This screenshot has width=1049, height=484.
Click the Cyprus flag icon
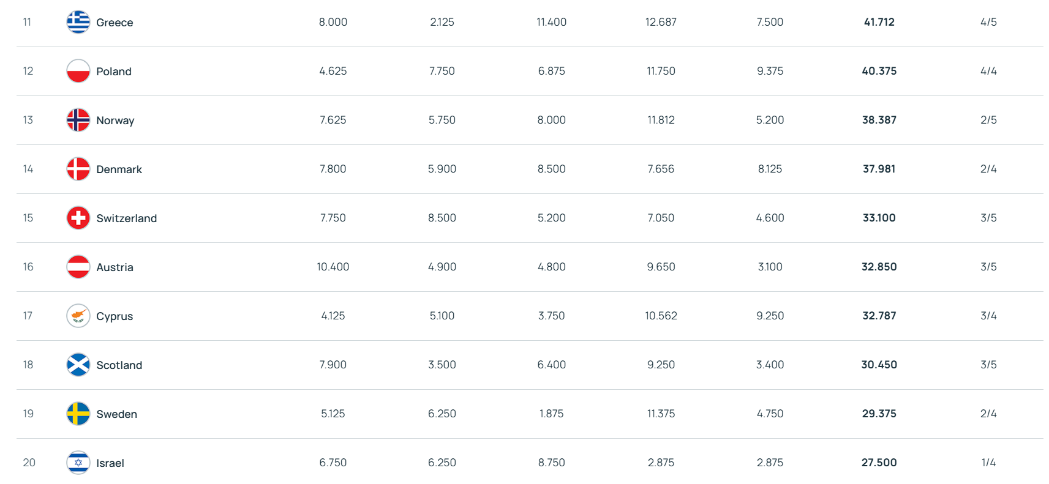[78, 316]
